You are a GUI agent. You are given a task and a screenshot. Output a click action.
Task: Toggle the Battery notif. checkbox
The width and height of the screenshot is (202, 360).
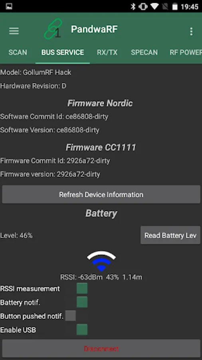pos(82,302)
